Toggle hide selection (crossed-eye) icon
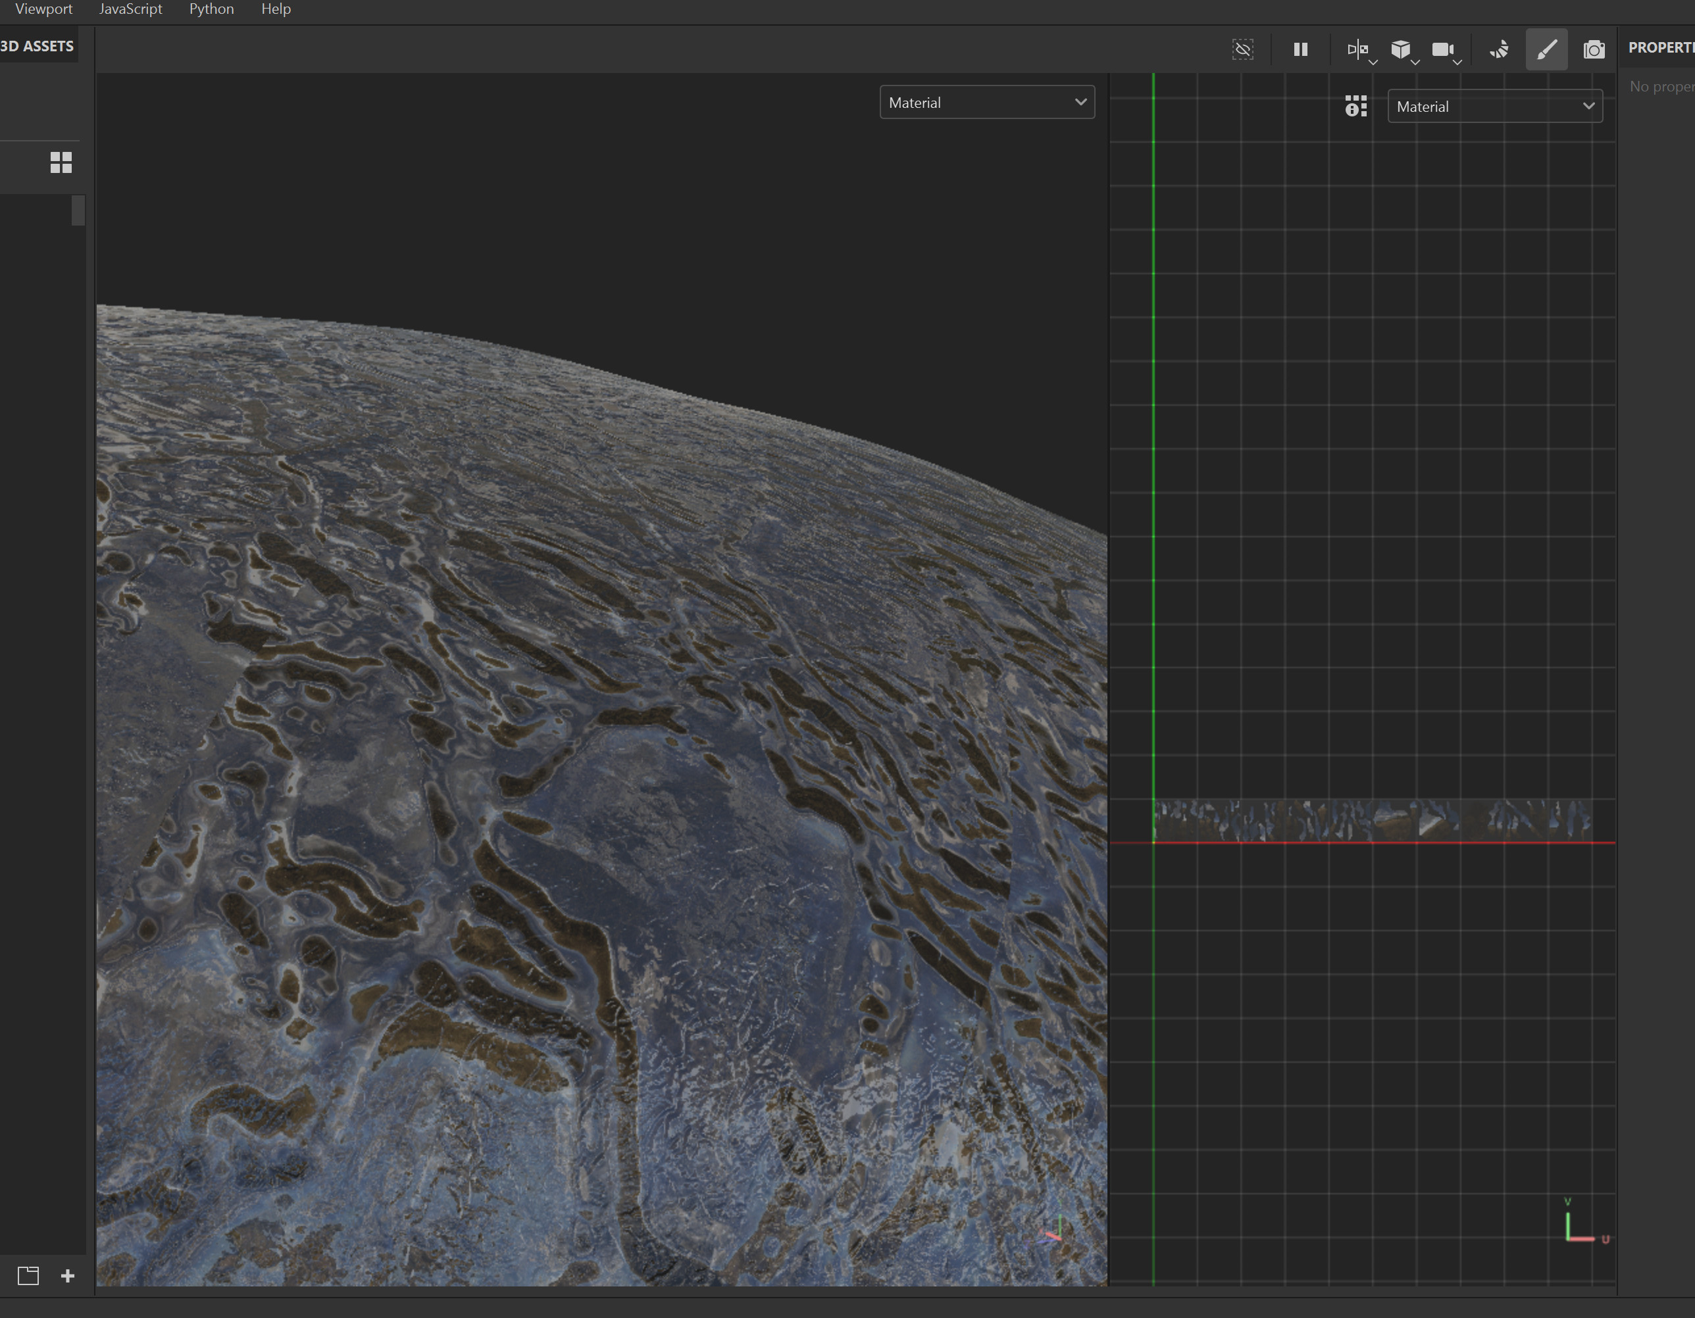The width and height of the screenshot is (1695, 1318). coord(1242,49)
